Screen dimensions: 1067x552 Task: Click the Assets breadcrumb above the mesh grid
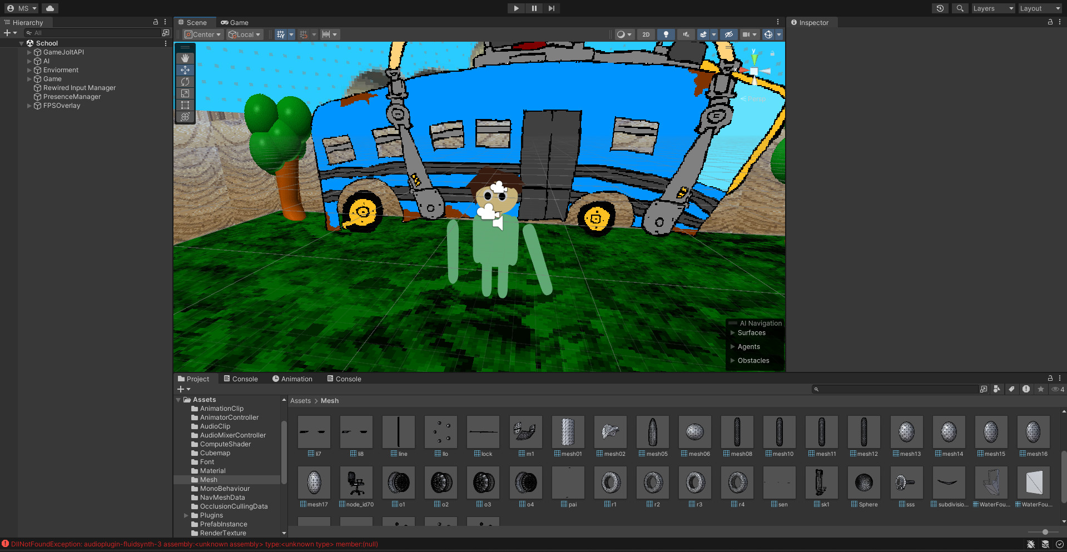pos(300,400)
